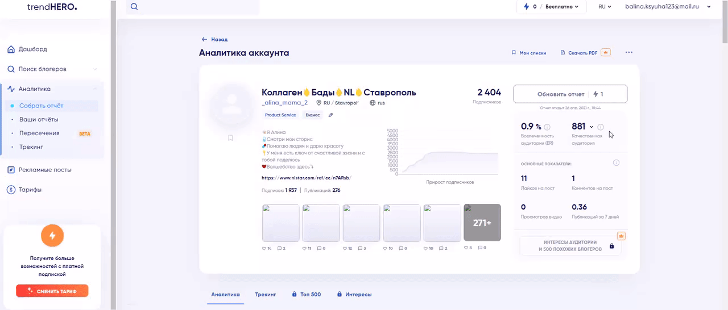Screen dimensions: 728x310
Task: Click the crown premium badge next to Скачать PDF
Action: tap(606, 52)
